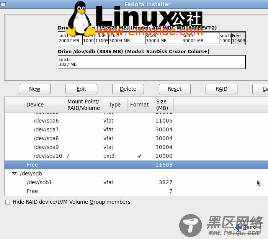Viewport: 268px width, 239px height.
Task: Select the /dev/sda9 row
Action: (x=136, y=147)
